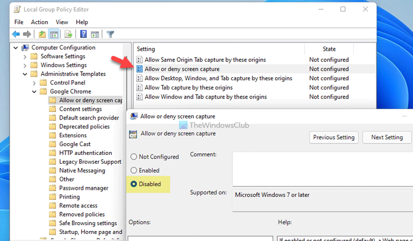Open the Action menu
The width and height of the screenshot is (413, 241).
40,22
